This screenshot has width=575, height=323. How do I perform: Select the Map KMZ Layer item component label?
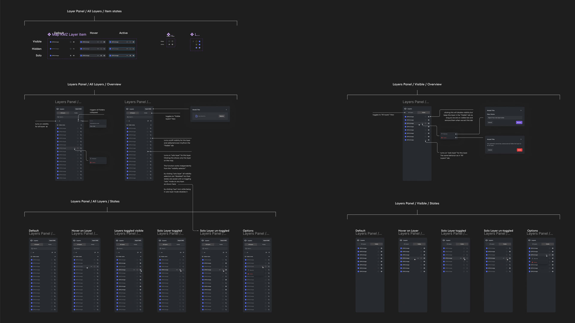pyautogui.click(x=69, y=34)
